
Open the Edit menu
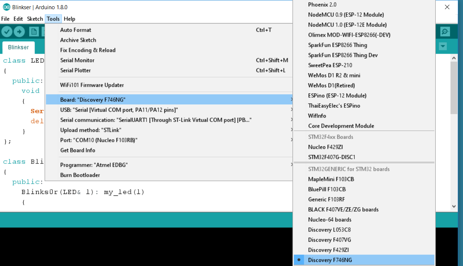18,19
